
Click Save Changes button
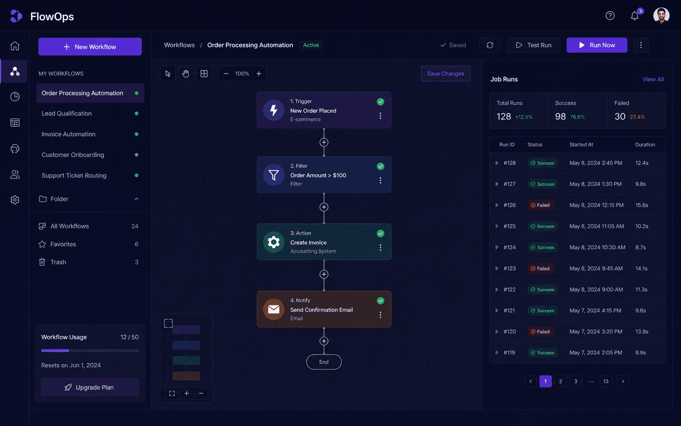[446, 73]
